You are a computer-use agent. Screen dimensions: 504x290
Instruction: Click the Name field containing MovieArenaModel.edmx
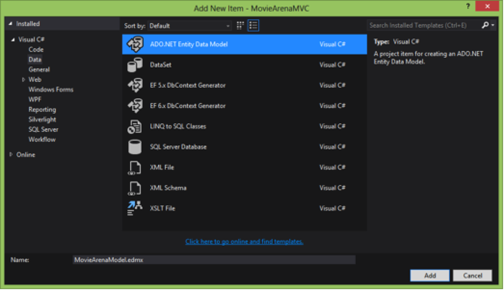[x=214, y=260]
